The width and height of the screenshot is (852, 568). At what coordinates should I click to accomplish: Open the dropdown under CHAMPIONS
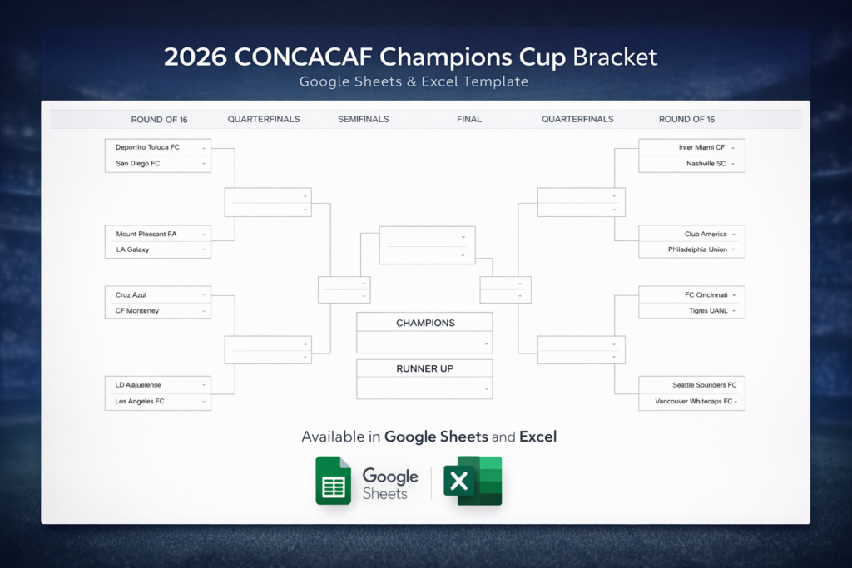tap(486, 342)
